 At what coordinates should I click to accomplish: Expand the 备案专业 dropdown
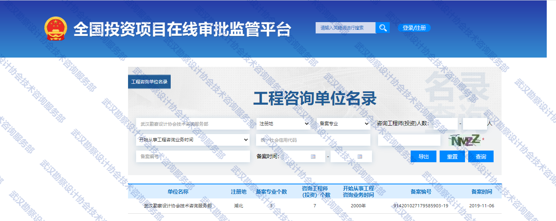(x=343, y=124)
